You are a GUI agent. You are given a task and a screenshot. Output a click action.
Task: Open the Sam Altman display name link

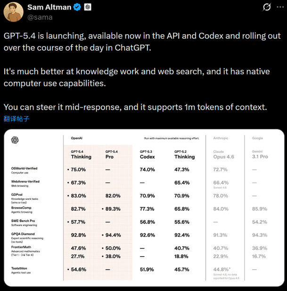49,7
